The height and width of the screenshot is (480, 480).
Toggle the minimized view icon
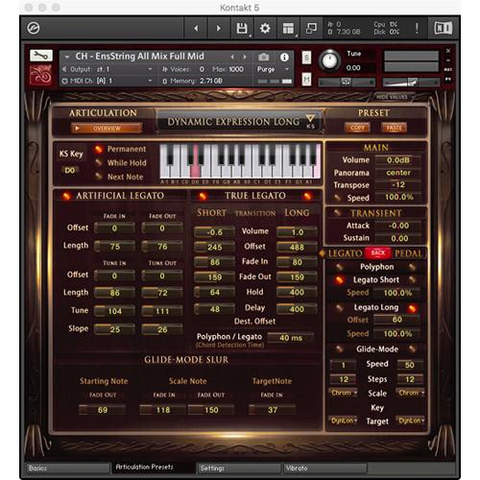tap(311, 28)
